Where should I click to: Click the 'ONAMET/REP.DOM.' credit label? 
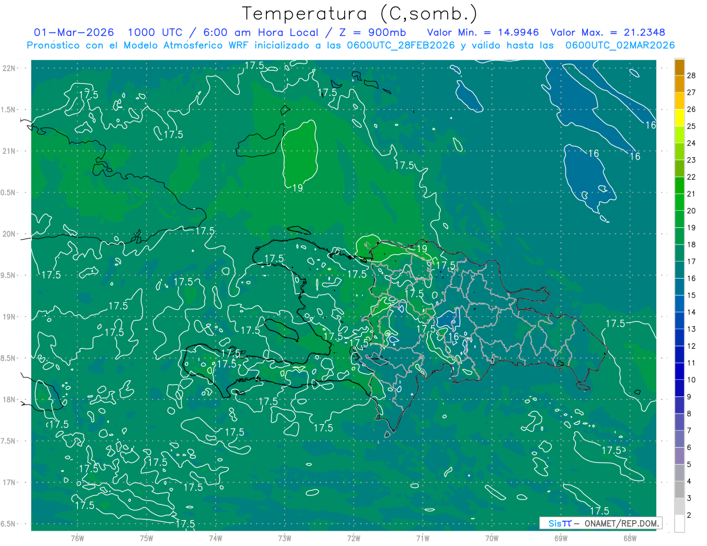(x=622, y=523)
